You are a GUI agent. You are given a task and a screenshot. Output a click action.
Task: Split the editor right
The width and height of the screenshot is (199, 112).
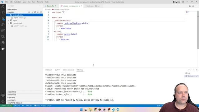pyautogui.click(x=193, y=6)
